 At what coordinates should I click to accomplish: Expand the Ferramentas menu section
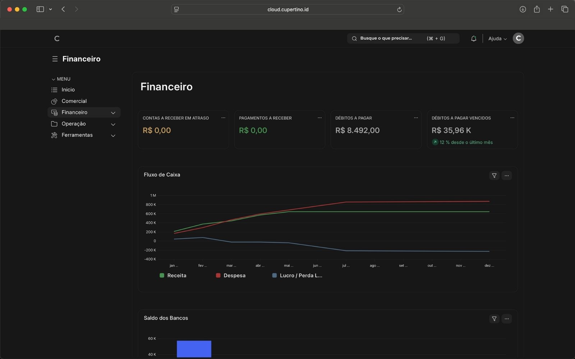tap(113, 135)
